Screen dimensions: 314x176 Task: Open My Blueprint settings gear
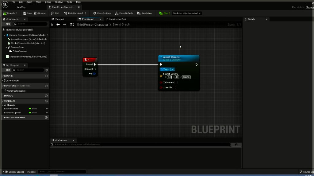47,70
